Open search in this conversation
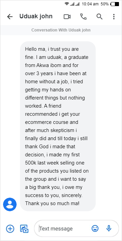 tap(99, 17)
